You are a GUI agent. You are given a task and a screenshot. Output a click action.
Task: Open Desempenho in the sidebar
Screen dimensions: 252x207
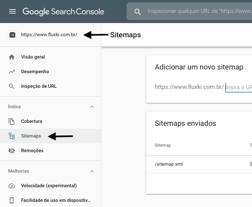tap(35, 72)
